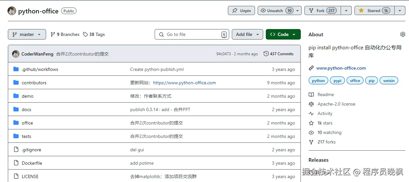Open the Apache-2.0 license link
This screenshot has height=182, width=409.
(x=332, y=104)
